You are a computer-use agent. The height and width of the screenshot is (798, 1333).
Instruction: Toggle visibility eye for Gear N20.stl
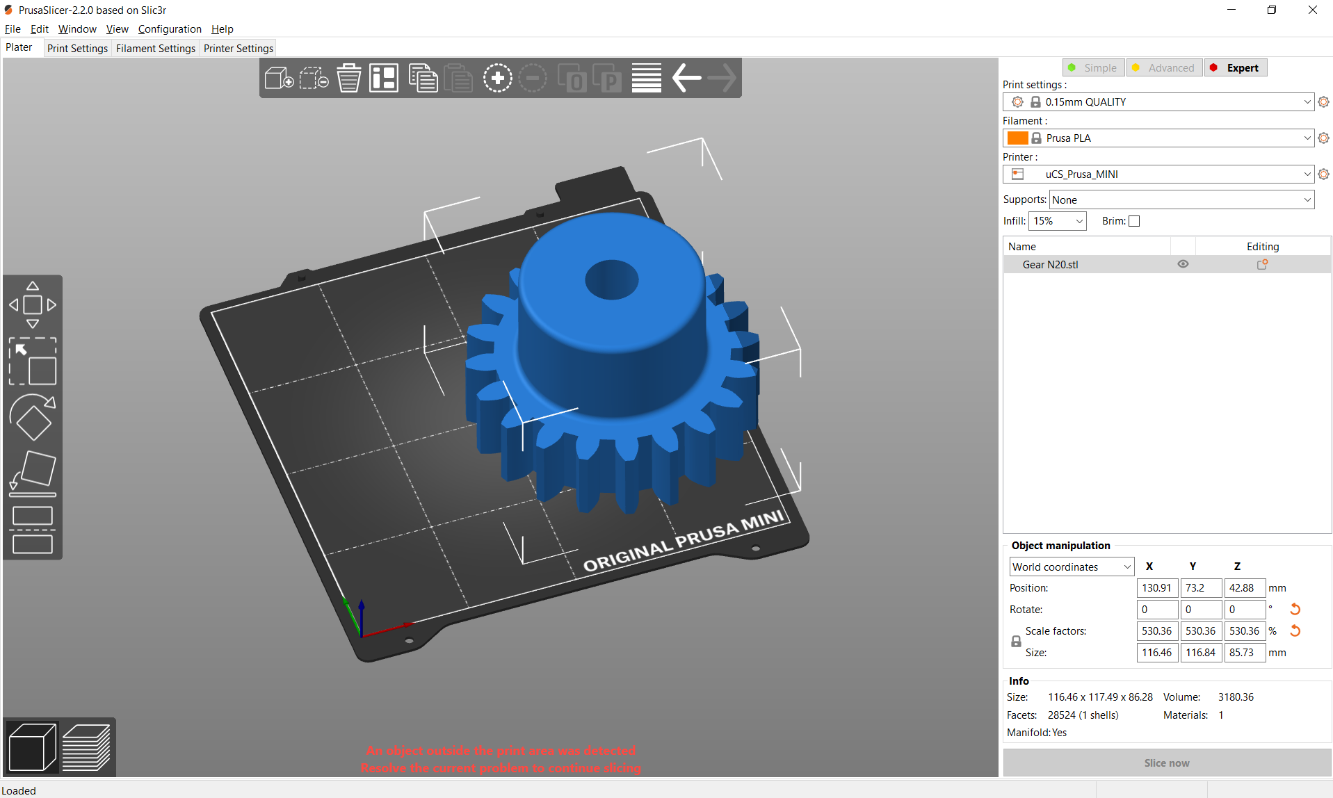(1183, 264)
